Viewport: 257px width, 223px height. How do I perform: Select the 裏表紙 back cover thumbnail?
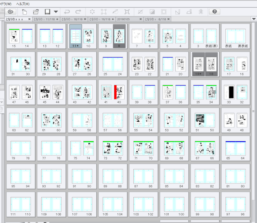pos(241,36)
